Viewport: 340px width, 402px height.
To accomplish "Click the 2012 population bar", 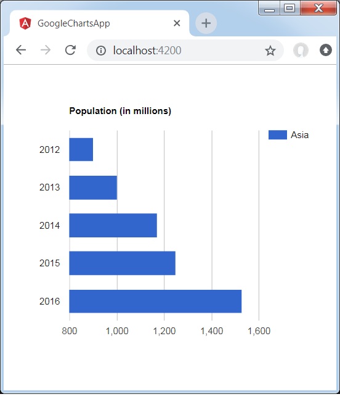I will pos(81,149).
